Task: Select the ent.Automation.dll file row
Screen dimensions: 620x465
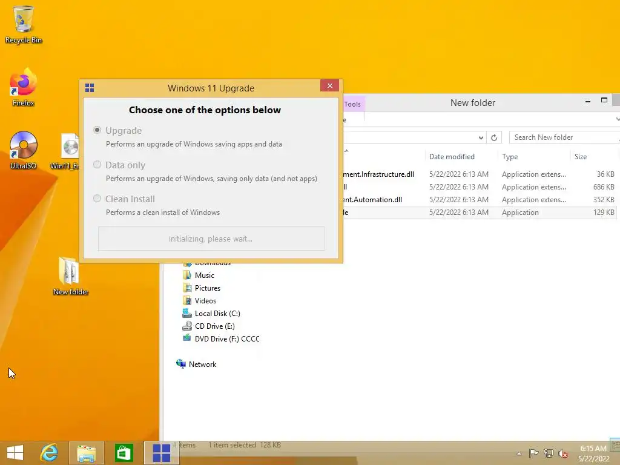Action: tap(480, 200)
